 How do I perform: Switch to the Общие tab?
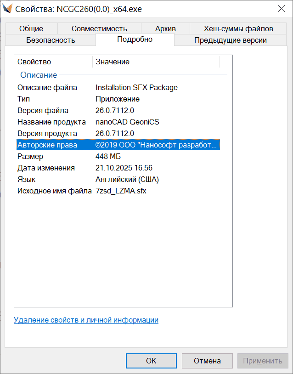tap(31, 28)
